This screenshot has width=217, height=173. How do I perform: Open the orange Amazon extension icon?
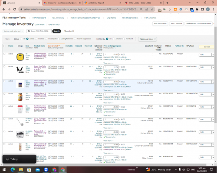click(175, 10)
